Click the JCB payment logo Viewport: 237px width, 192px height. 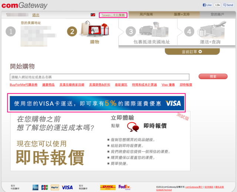tap(44, 187)
